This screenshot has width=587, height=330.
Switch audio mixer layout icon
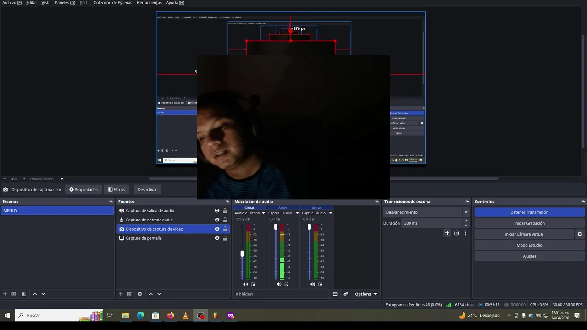(x=335, y=294)
